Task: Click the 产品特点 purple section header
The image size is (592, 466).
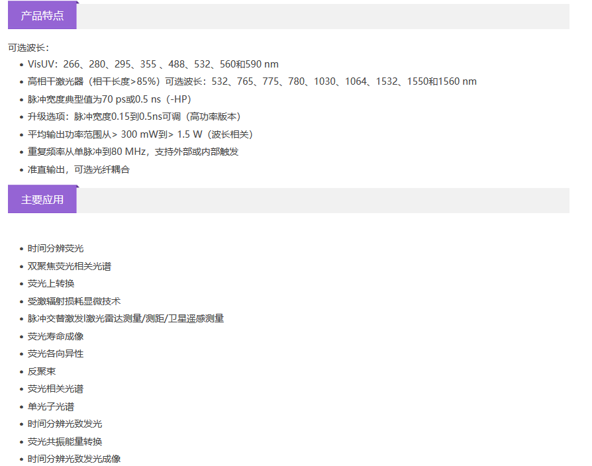Action: click(42, 16)
